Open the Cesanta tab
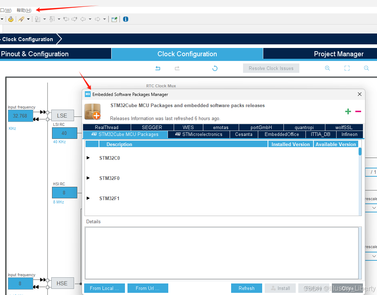Viewport: 377px width, 295px height. tap(244, 135)
